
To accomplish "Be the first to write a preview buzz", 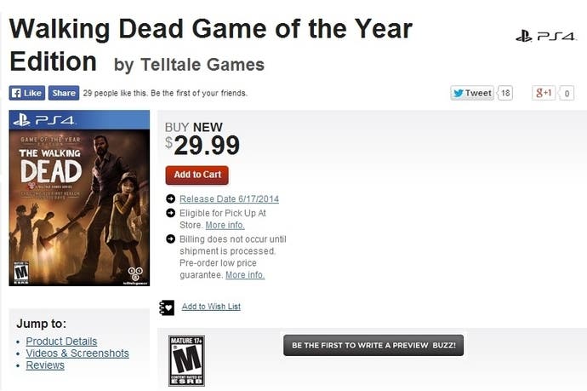I will [373, 345].
